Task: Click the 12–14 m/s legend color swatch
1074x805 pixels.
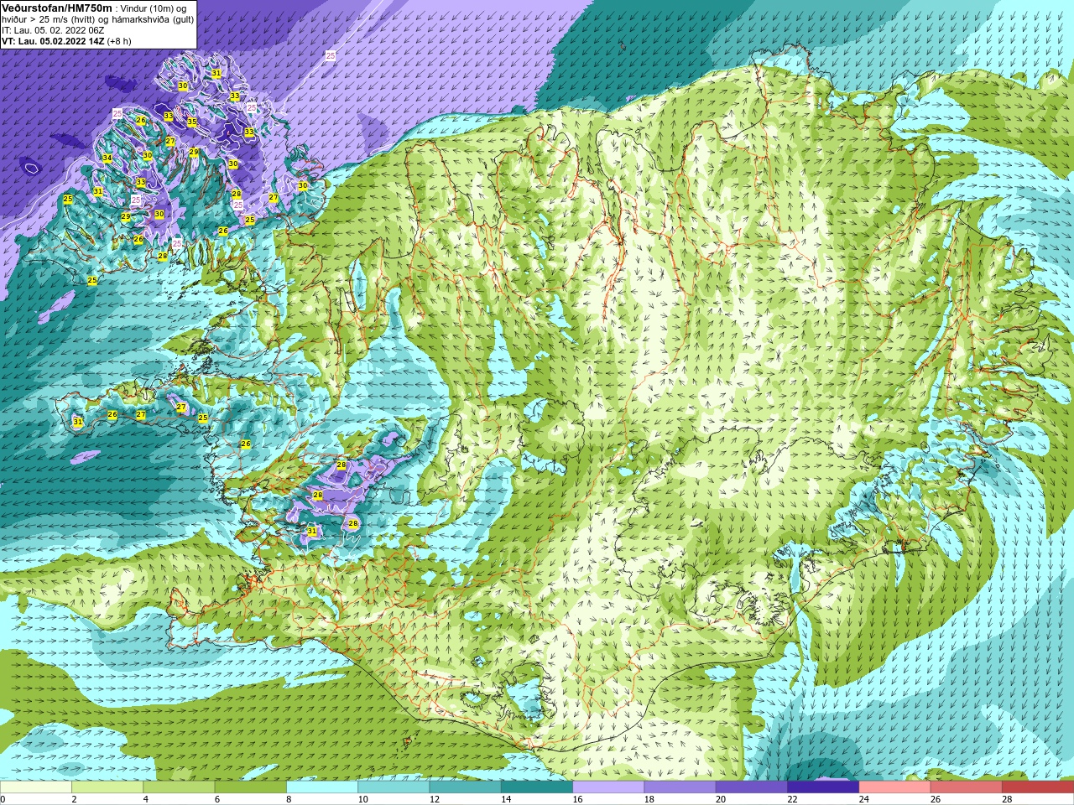Action: tap(465, 787)
